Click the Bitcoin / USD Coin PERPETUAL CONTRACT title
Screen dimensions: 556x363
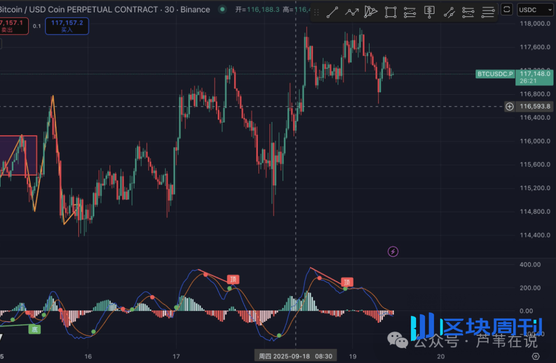[x=79, y=10]
